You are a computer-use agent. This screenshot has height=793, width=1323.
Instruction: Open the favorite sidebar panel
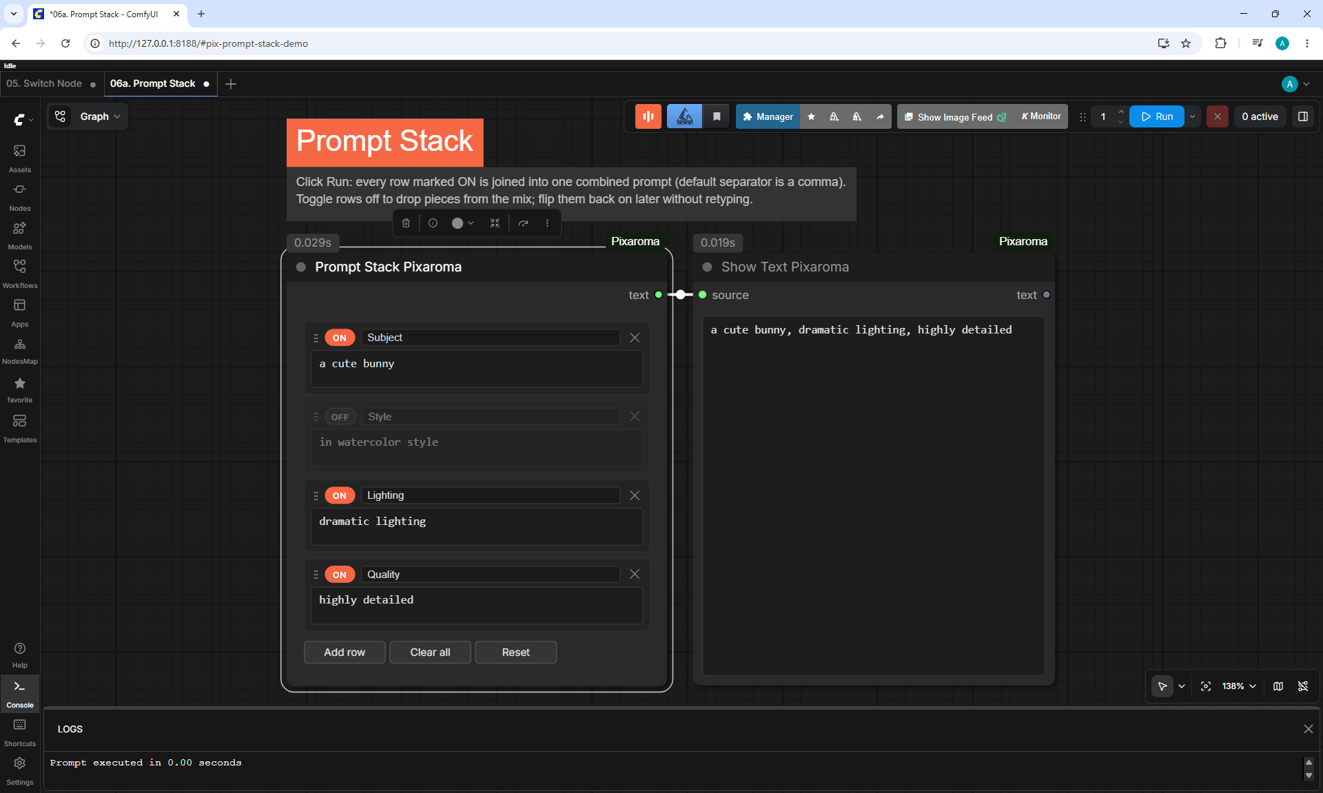coord(19,389)
